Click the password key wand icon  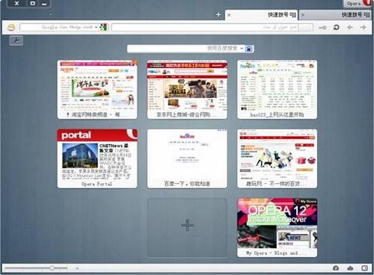click(x=322, y=28)
